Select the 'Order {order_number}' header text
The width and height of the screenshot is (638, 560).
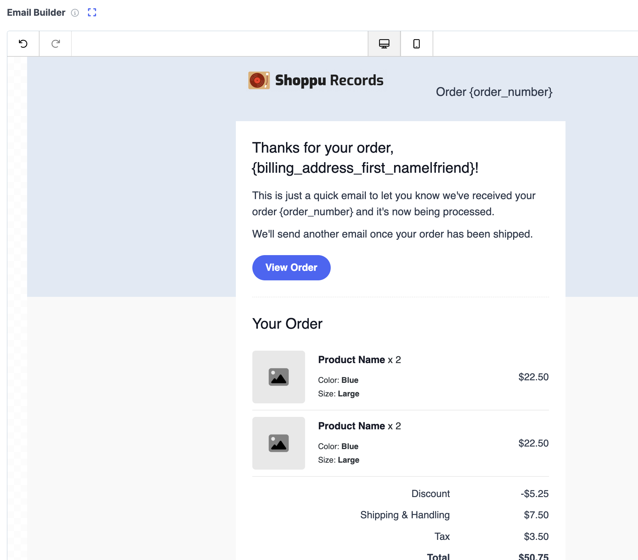494,92
